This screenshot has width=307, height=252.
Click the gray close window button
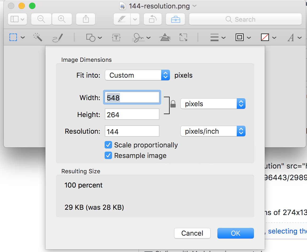pos(11,6)
